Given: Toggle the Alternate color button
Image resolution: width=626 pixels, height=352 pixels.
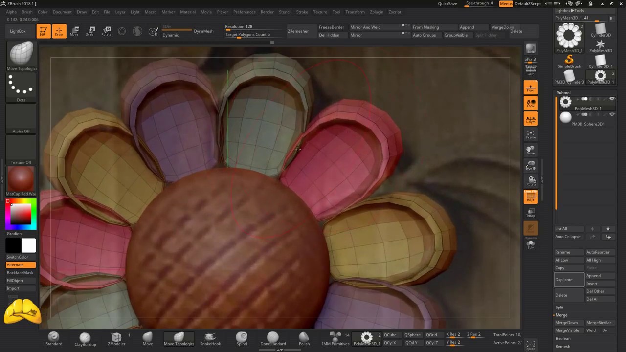Looking at the screenshot, I should pos(21,265).
